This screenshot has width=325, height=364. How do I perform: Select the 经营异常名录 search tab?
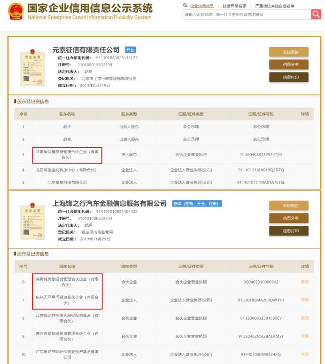[x=234, y=6]
